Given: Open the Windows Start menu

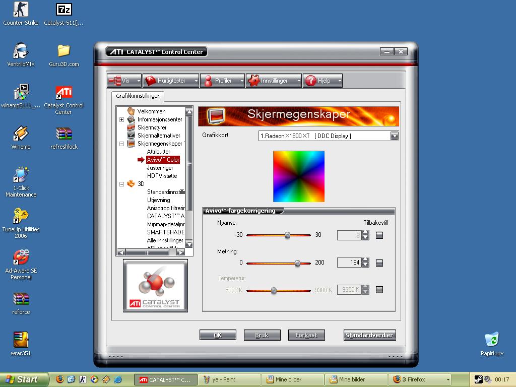Looking at the screenshot, I should tap(24, 379).
